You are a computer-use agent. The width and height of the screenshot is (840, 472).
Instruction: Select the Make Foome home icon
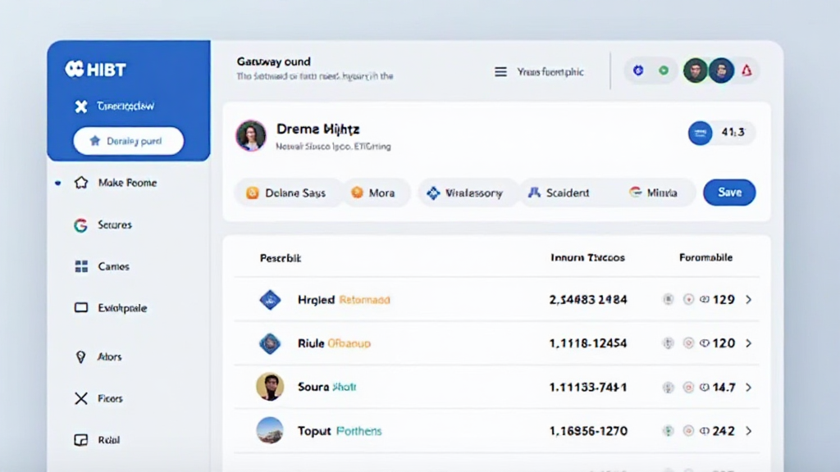pyautogui.click(x=80, y=183)
